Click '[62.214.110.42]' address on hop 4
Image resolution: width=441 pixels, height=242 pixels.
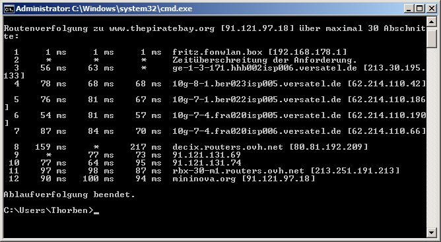[386, 84]
